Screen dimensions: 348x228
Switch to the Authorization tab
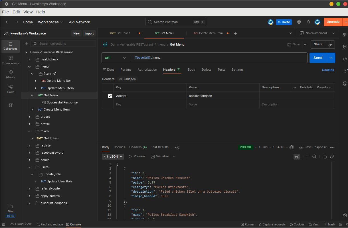[147, 70]
